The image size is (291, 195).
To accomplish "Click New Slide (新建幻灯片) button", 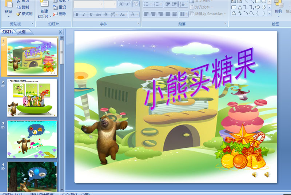I will point(44,9).
